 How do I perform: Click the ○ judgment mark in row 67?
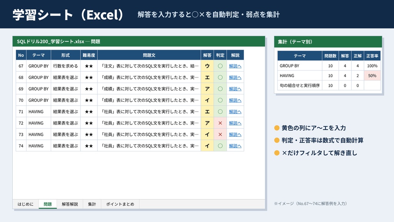(x=220, y=66)
